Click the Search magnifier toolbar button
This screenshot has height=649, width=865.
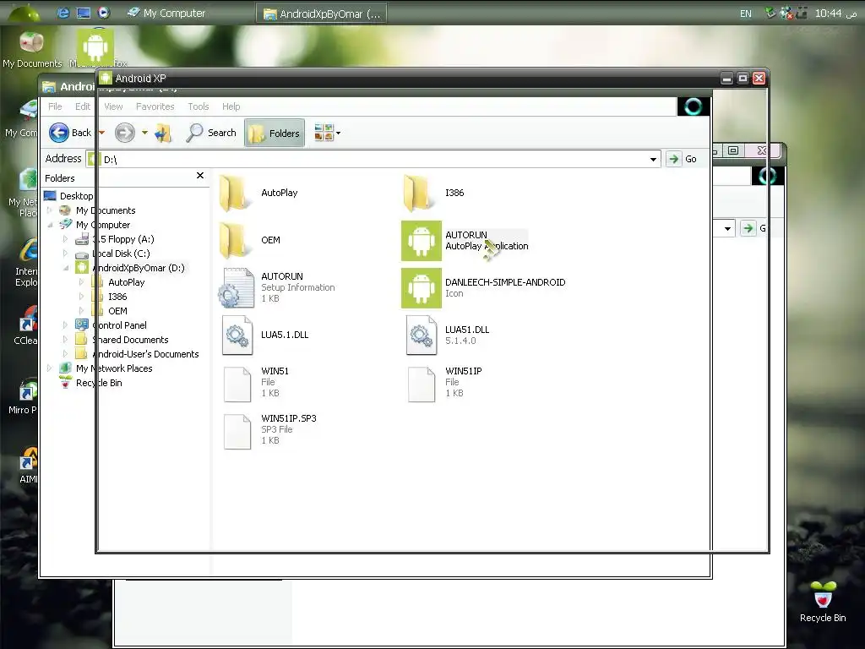coord(211,133)
